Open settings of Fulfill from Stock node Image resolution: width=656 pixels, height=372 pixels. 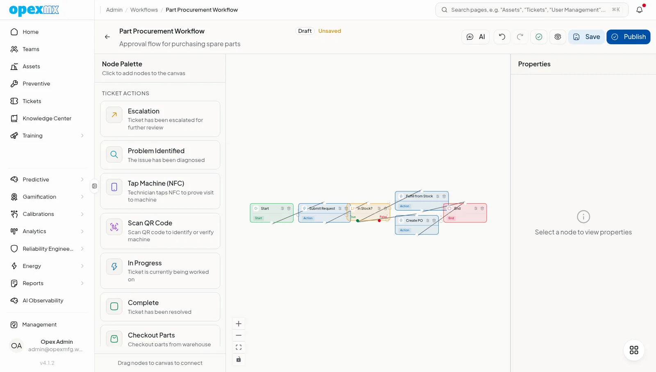click(437, 196)
